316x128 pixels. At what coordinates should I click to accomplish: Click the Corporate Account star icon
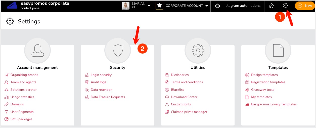pyautogui.click(x=159, y=6)
